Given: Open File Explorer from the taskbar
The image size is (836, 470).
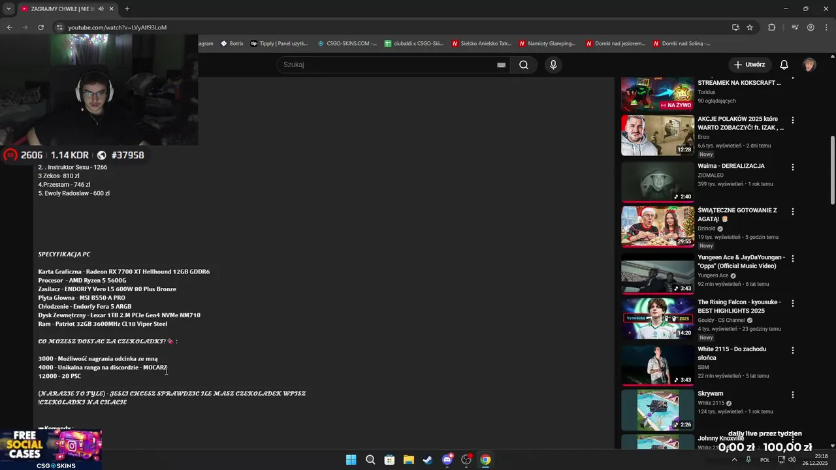Looking at the screenshot, I should 408,460.
